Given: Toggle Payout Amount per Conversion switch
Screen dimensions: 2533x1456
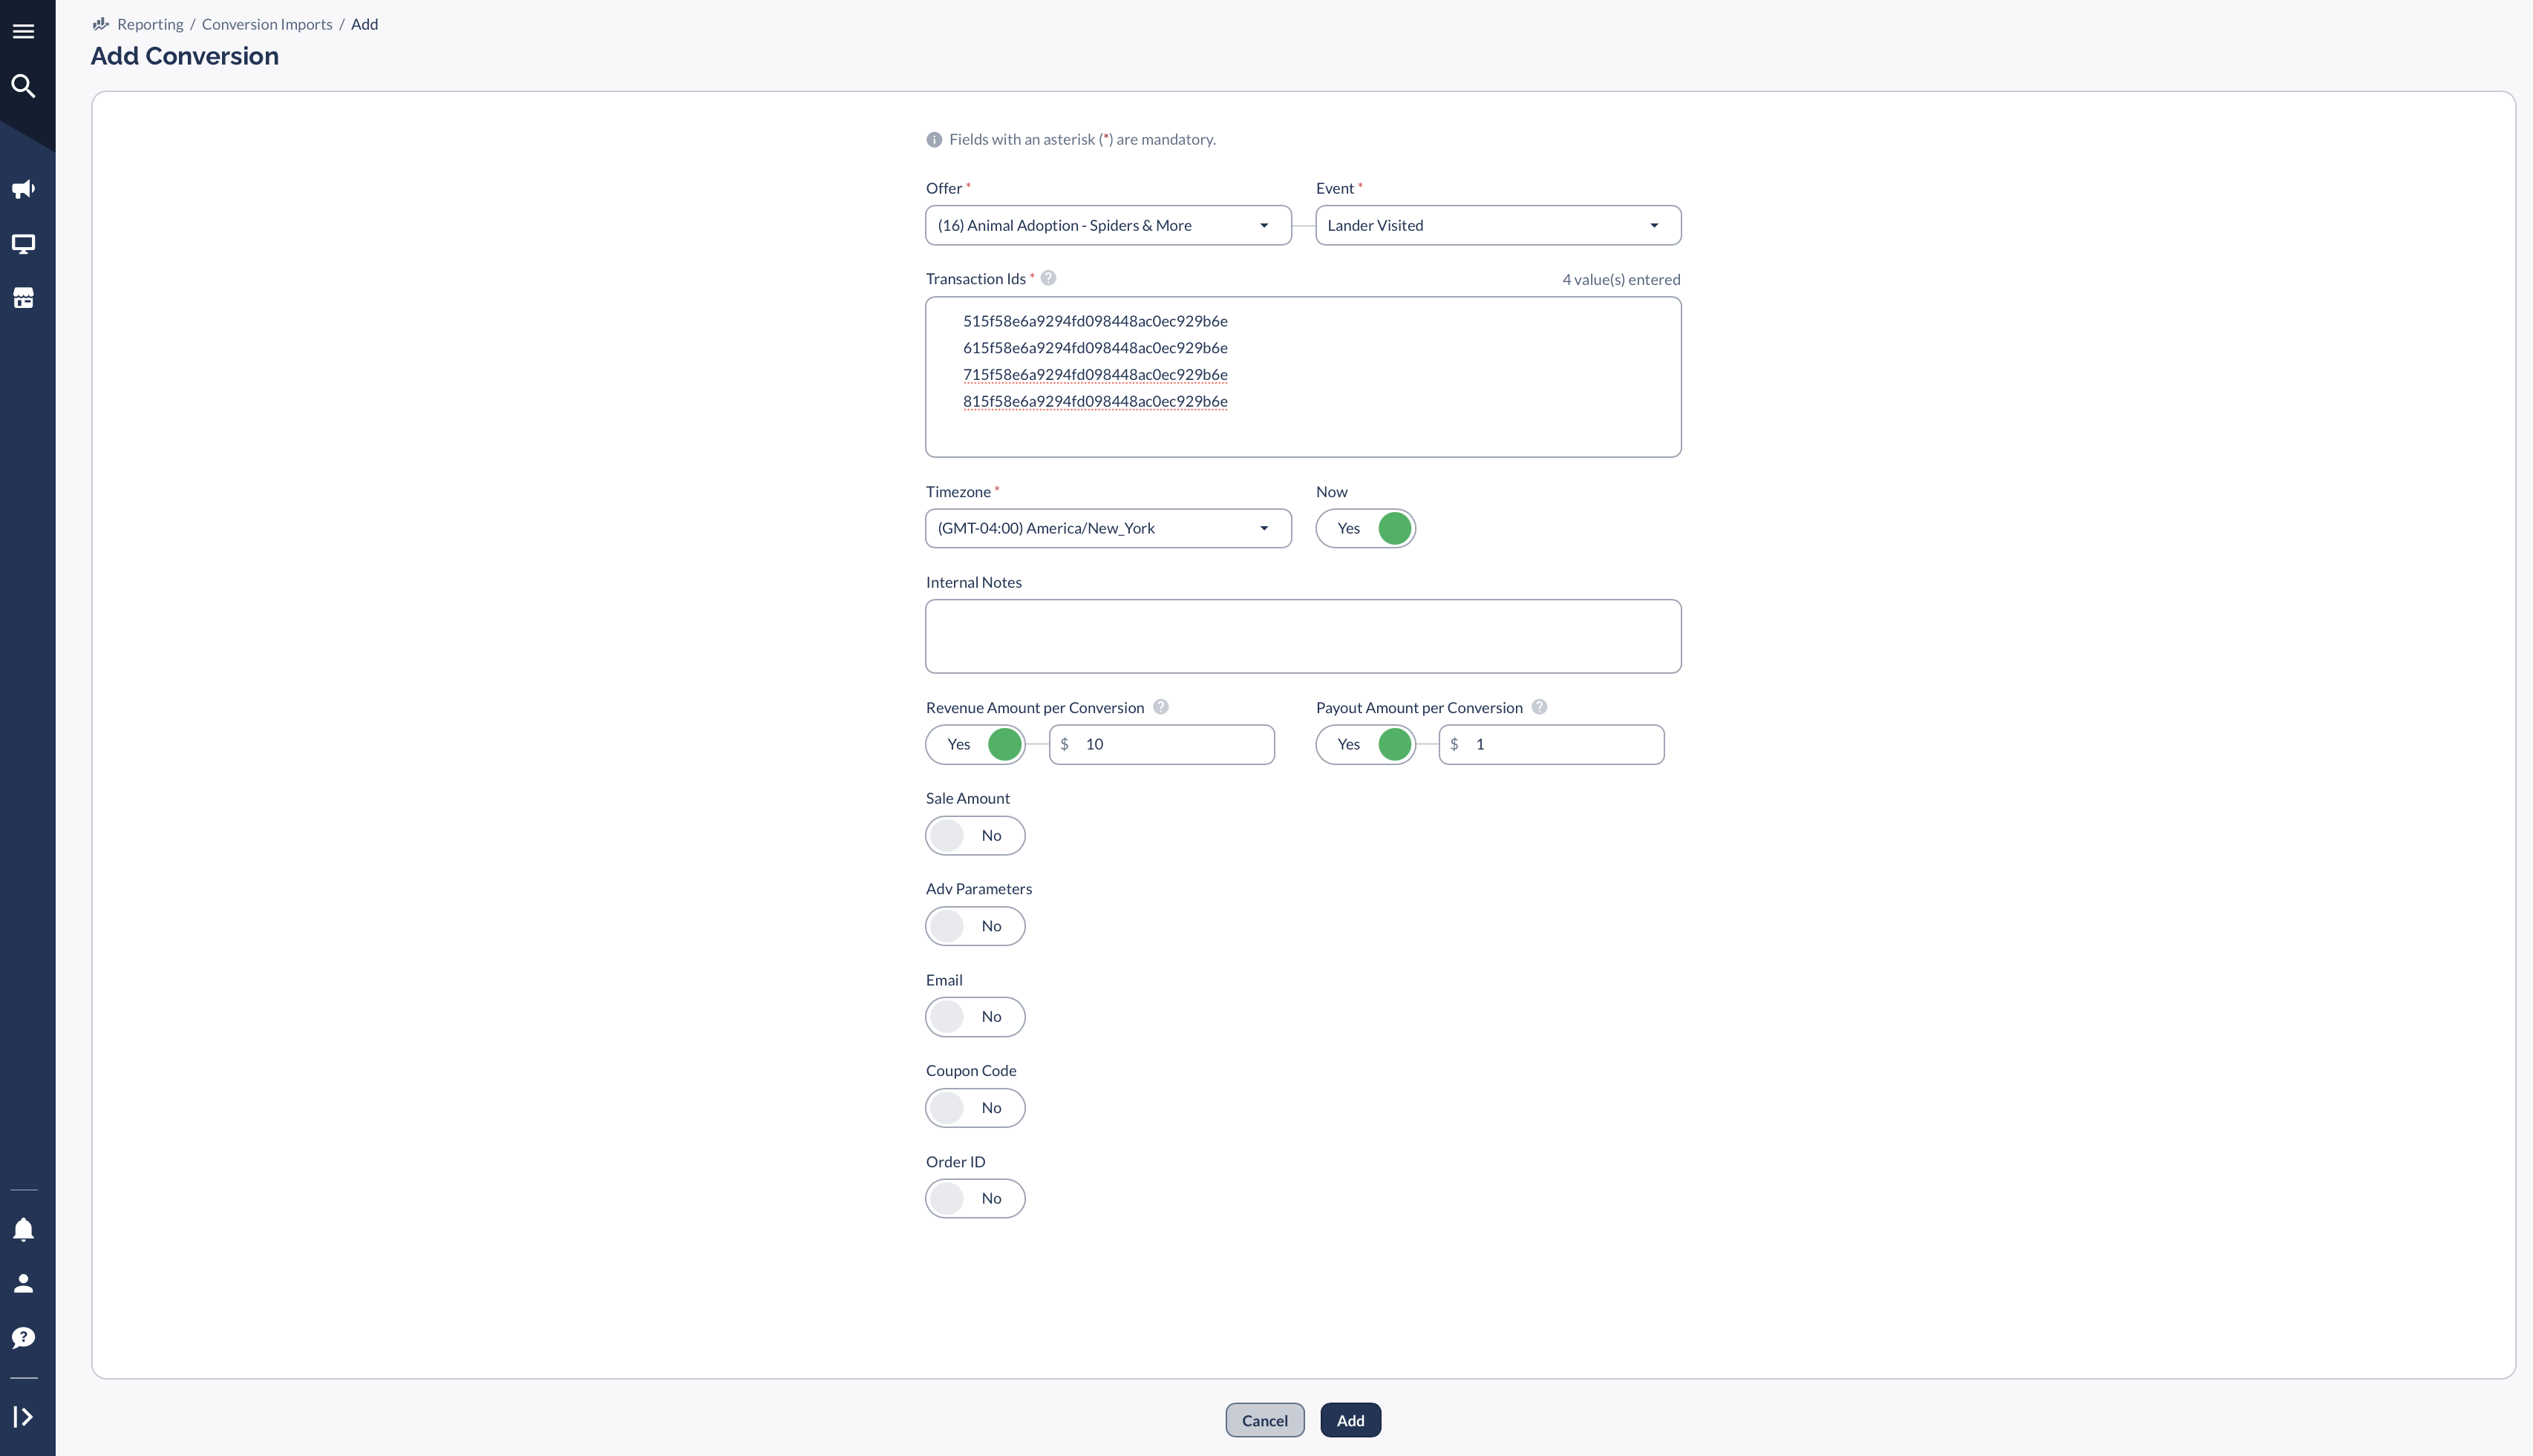Looking at the screenshot, I should tap(1365, 744).
